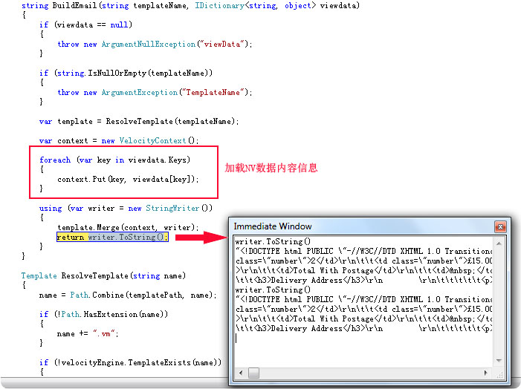Screen dimensions: 521x389
Task: Click the Immediate Window horizontal scroll left arrow
Action: pos(241,373)
